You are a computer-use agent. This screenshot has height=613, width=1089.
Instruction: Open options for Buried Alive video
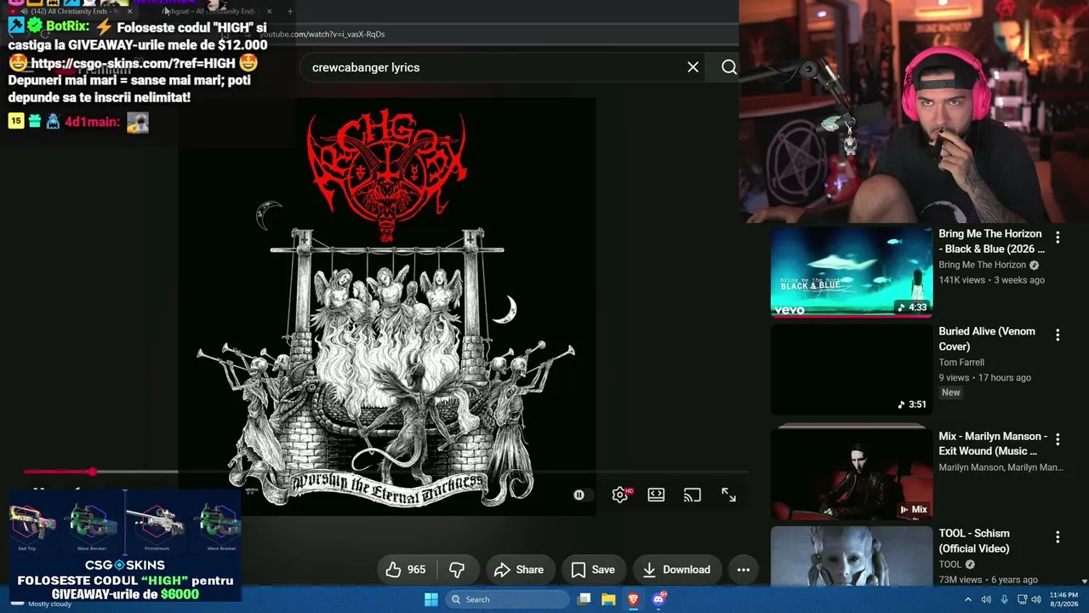[x=1058, y=335]
